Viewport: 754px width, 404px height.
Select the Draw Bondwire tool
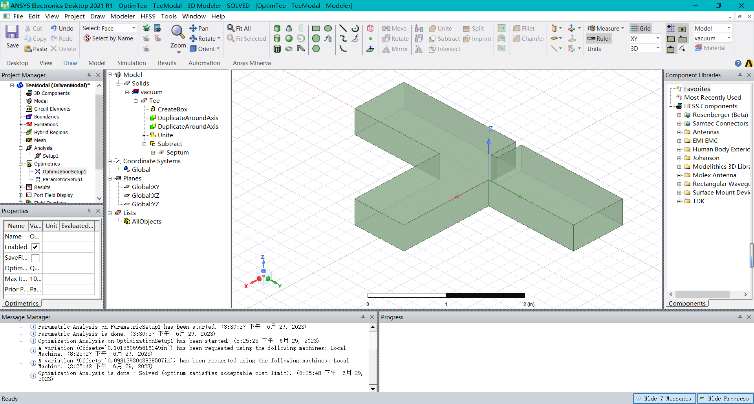pos(301,49)
